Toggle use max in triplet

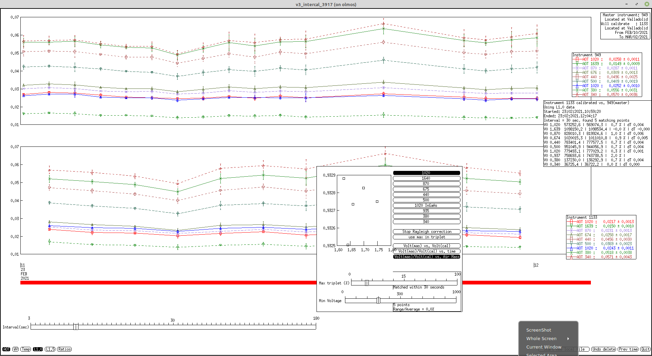click(x=427, y=237)
